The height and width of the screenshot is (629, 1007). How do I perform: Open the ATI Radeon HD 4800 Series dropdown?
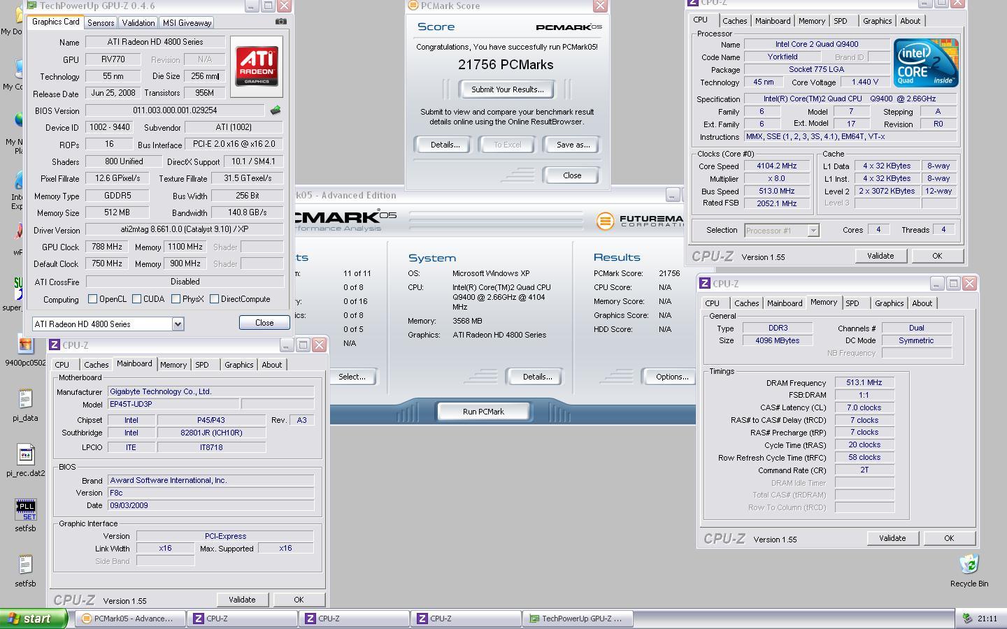click(x=108, y=324)
